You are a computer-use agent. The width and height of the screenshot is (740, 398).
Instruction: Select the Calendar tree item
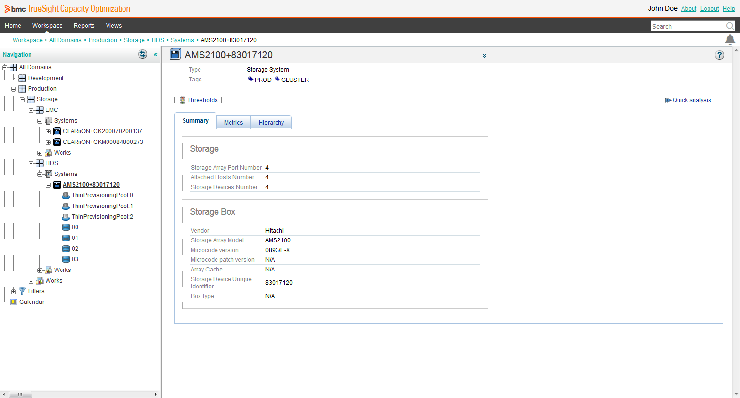point(31,302)
